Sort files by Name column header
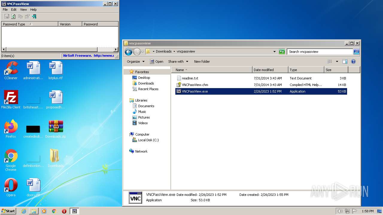383x215 pixels. (x=212, y=70)
